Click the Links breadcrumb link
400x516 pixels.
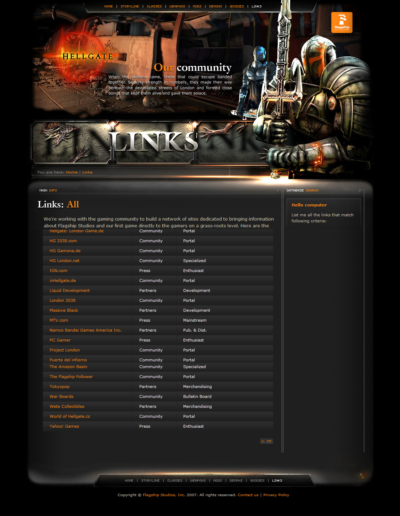(x=87, y=172)
